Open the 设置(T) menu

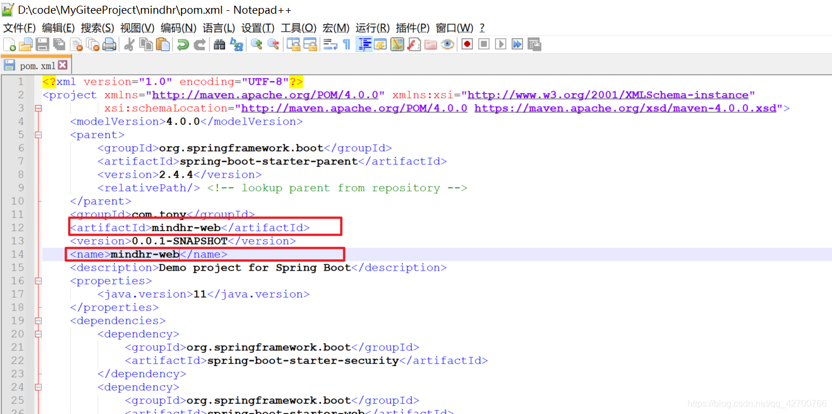coord(258,28)
